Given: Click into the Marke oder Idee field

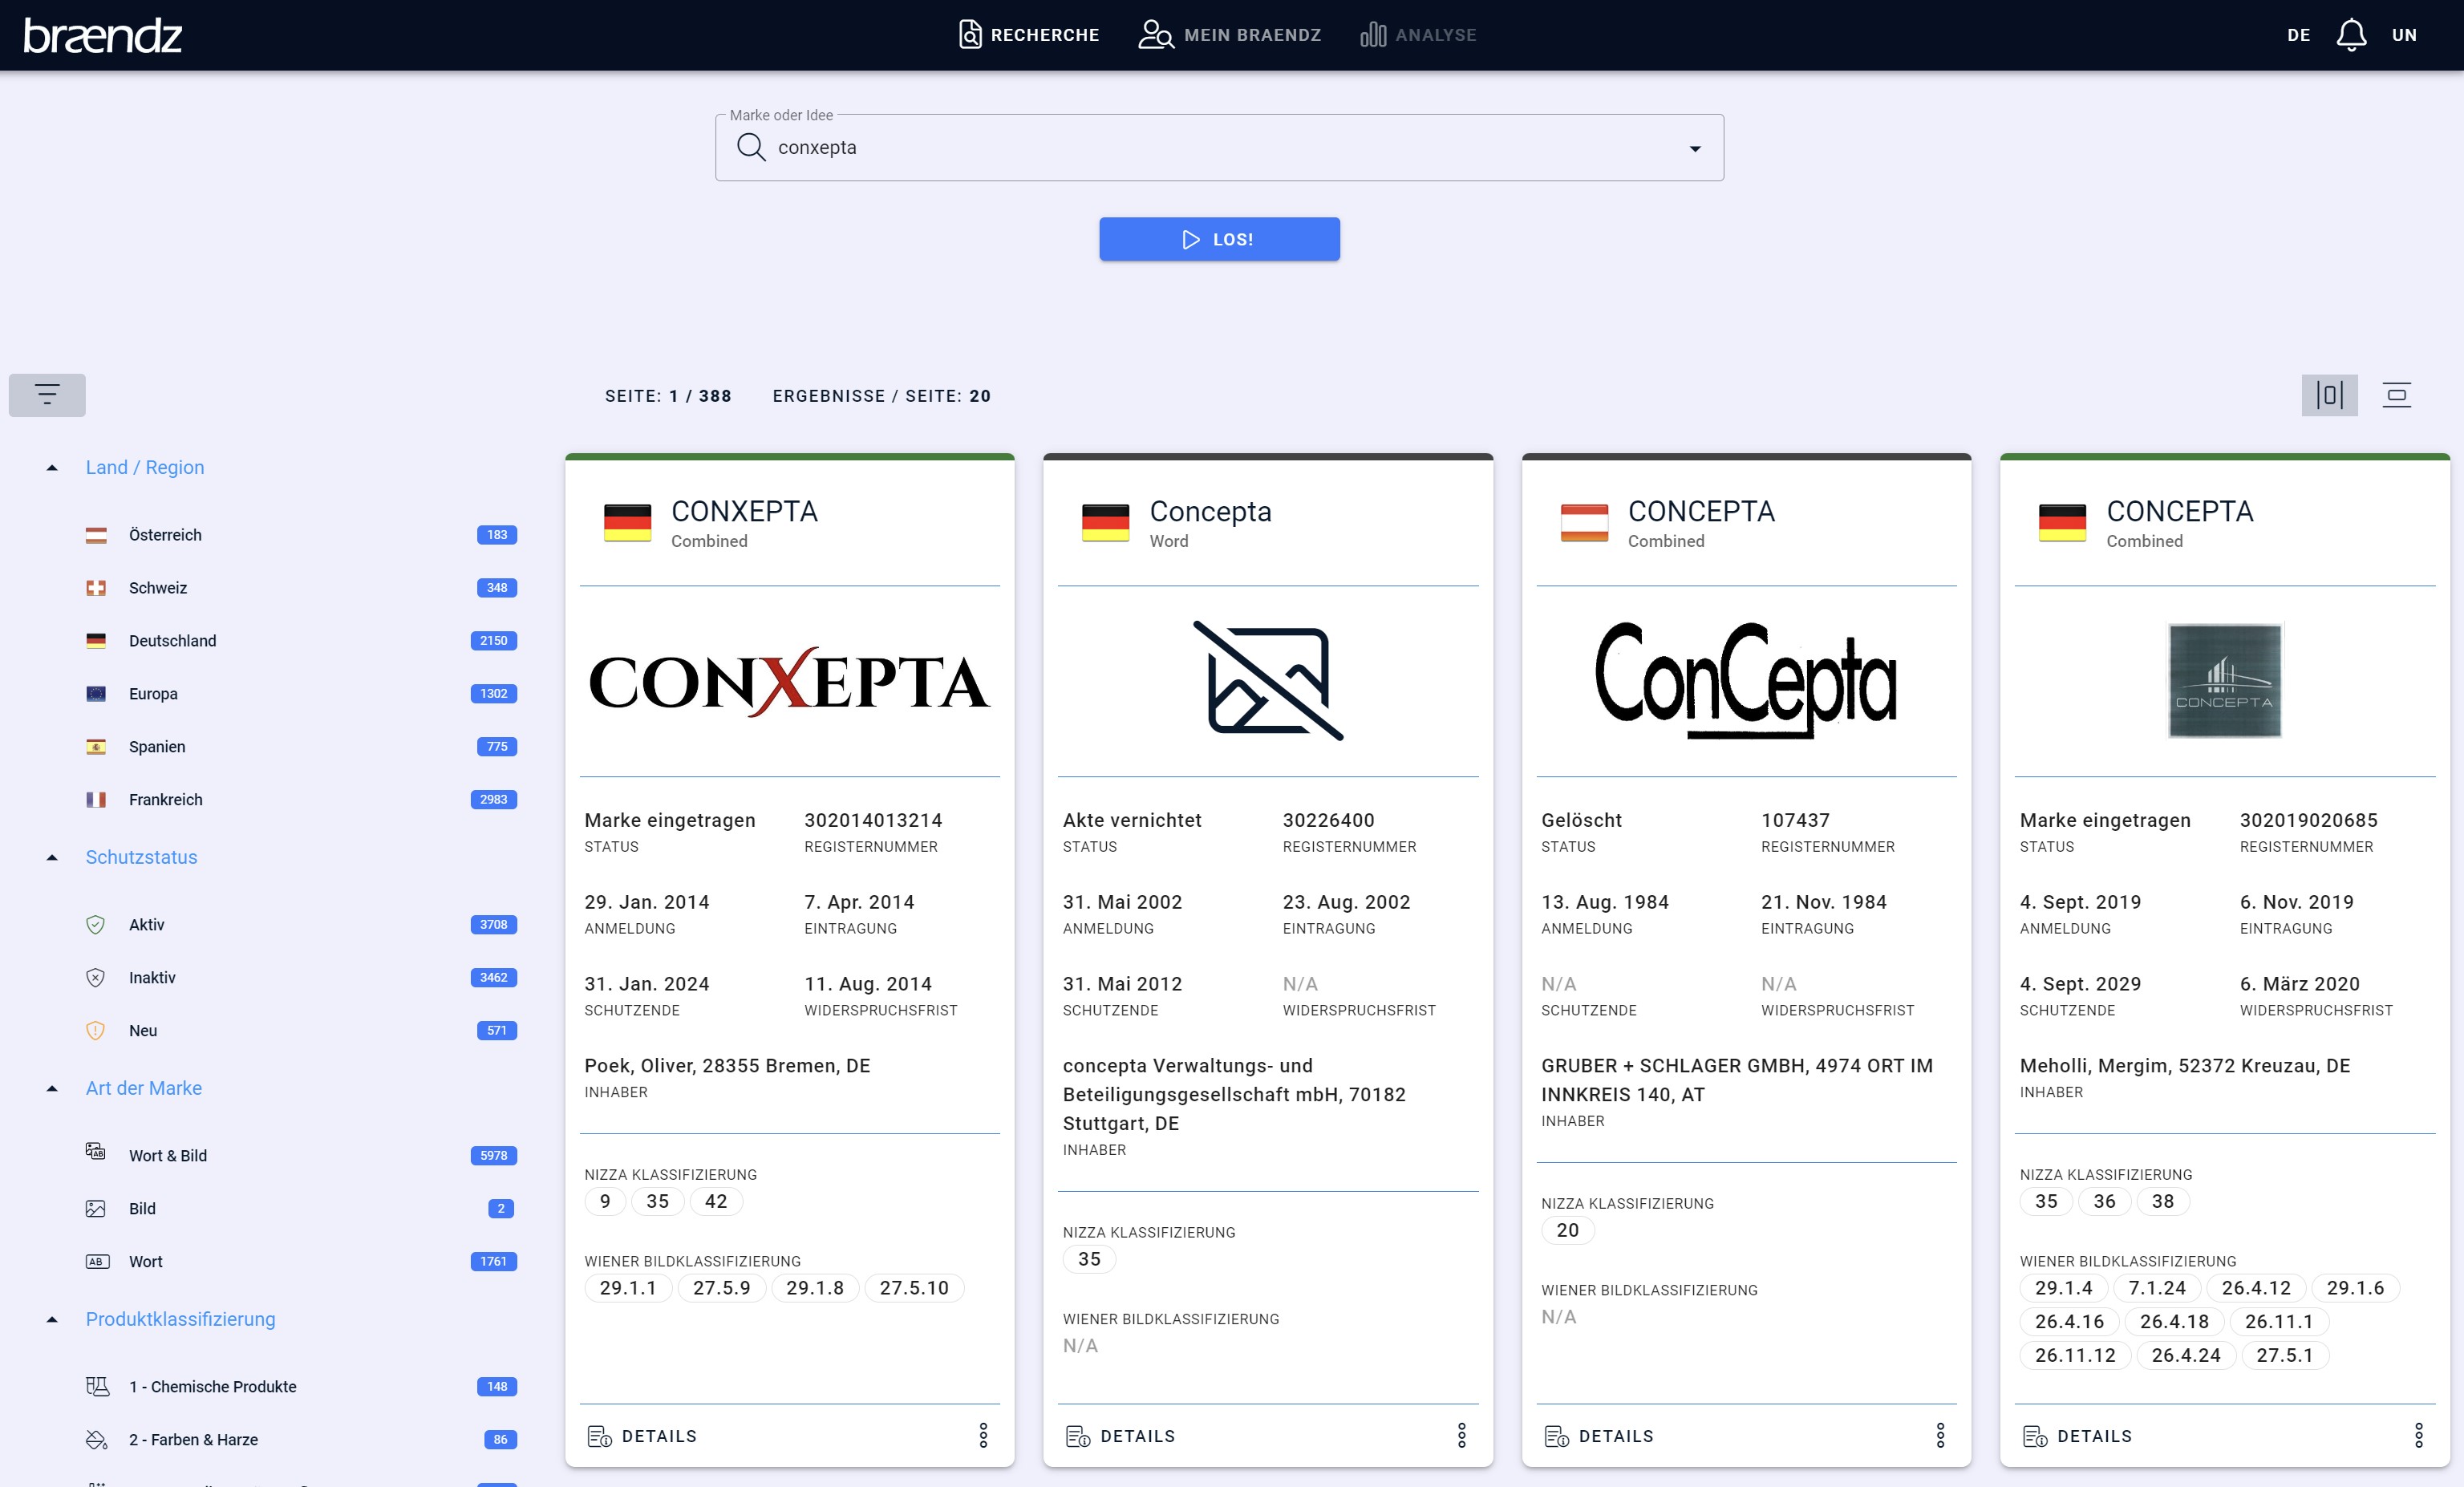Looking at the screenshot, I should [1219, 148].
